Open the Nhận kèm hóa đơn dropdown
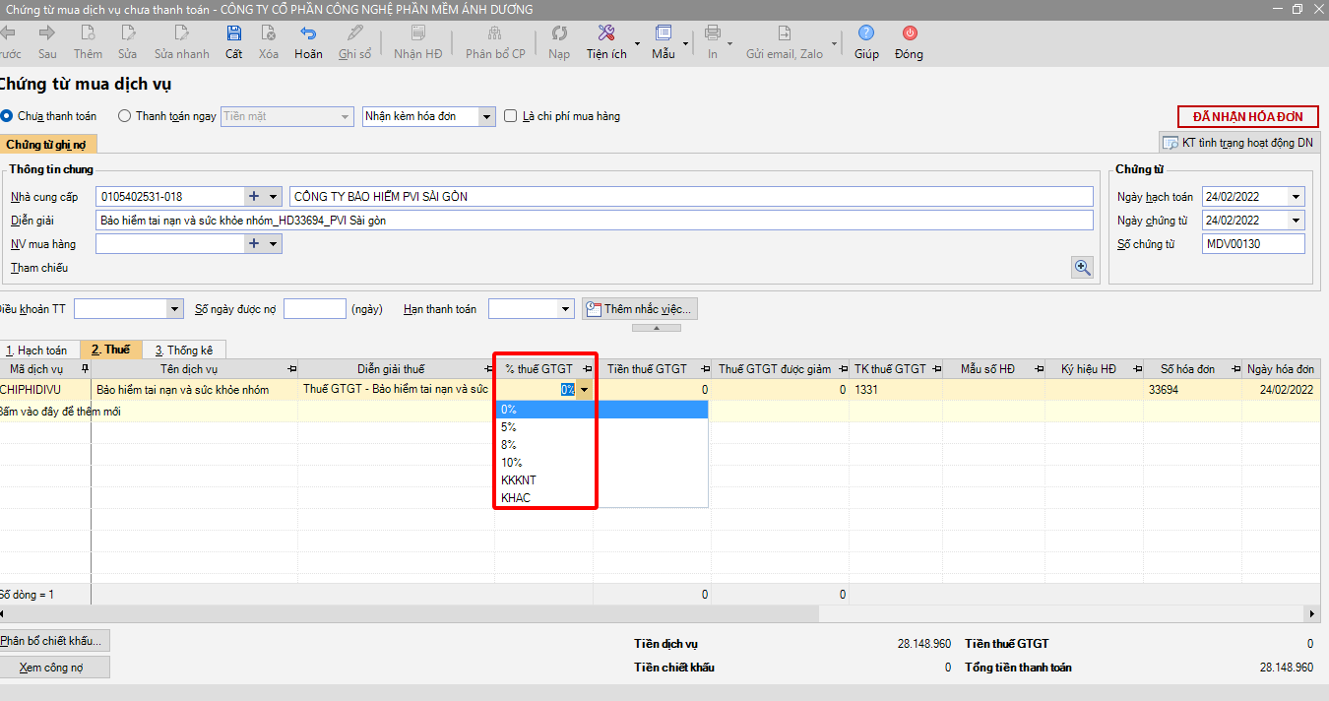Image resolution: width=1329 pixels, height=701 pixels. point(486,116)
